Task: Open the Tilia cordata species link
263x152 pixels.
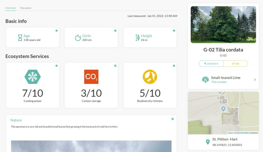Action: 219,82
